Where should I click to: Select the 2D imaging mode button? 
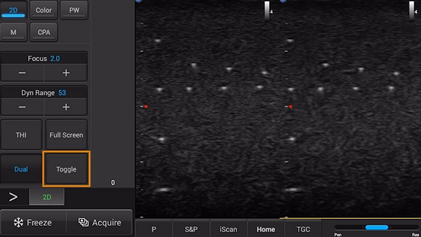point(13,10)
